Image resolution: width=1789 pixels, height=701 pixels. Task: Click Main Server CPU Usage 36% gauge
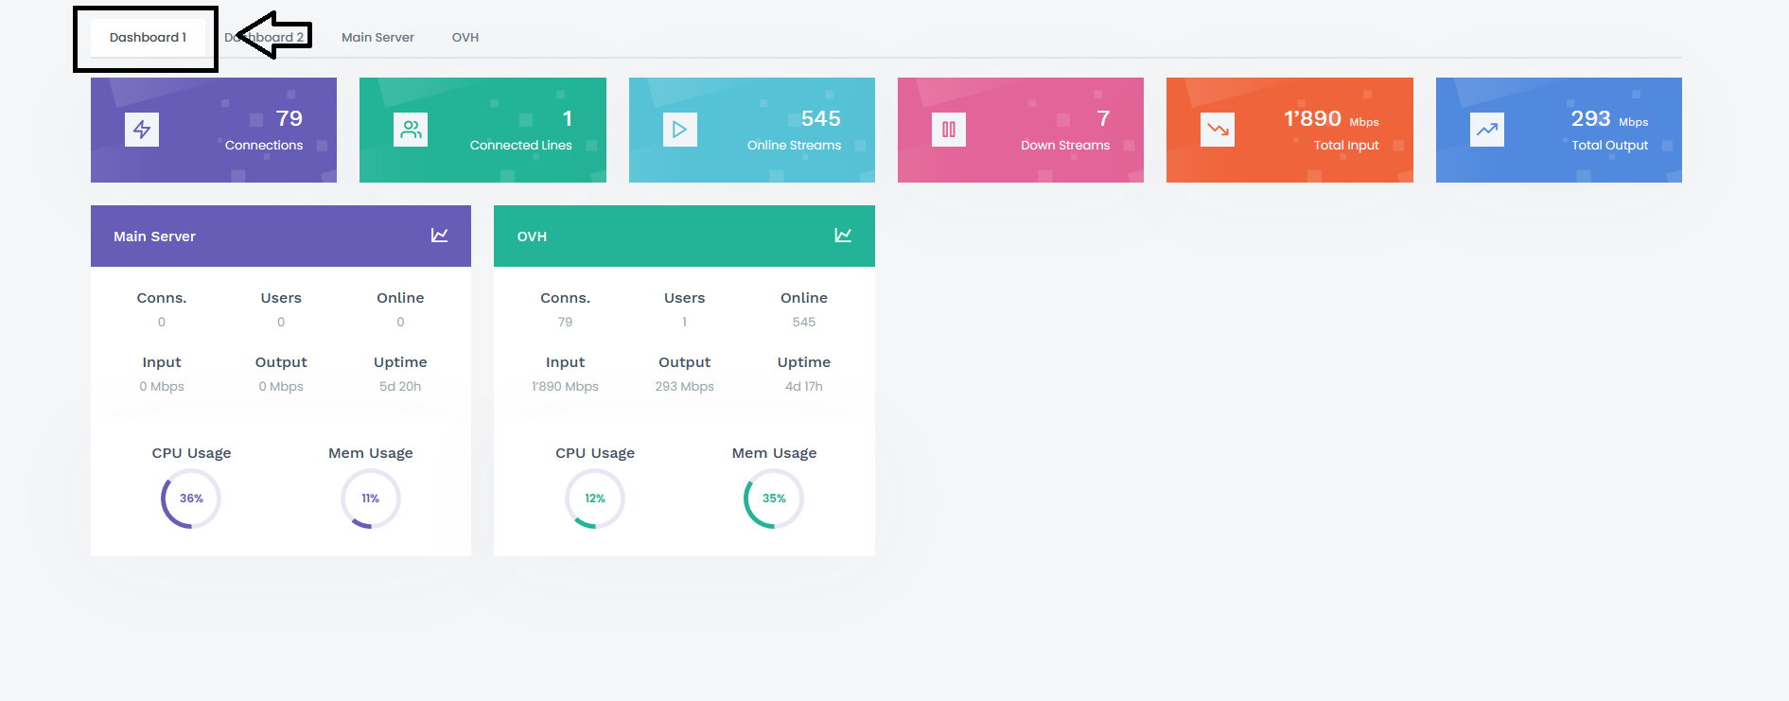(x=191, y=499)
